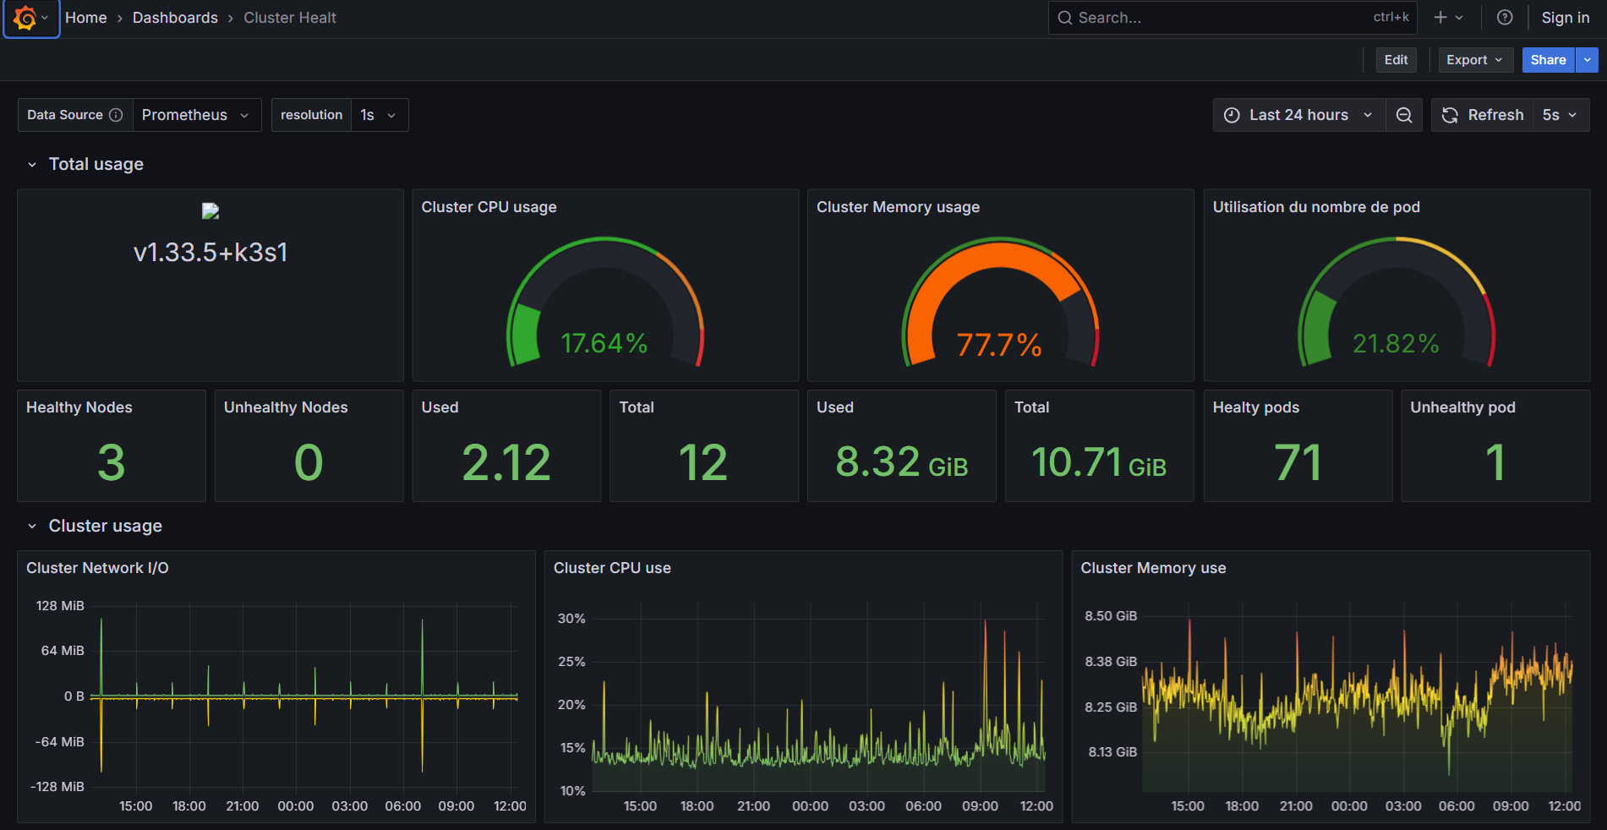
Task: Click the 17.64% CPU gauge value
Action: 604,343
